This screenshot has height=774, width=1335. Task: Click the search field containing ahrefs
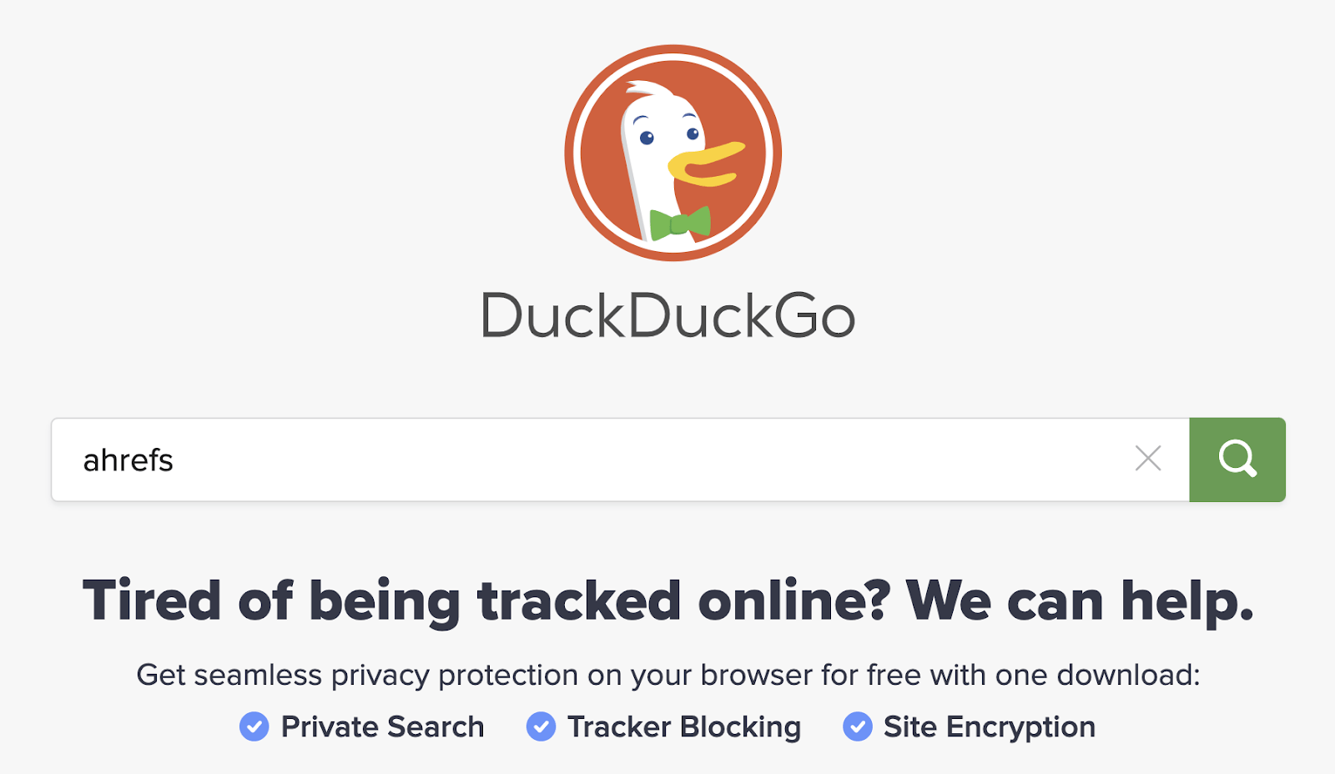click(x=620, y=460)
